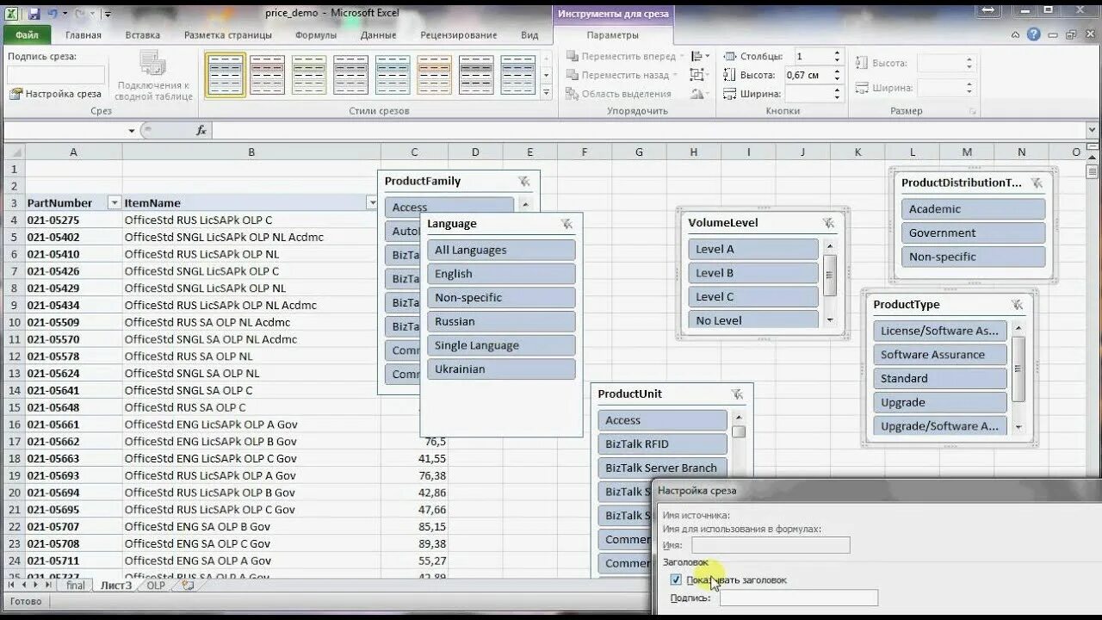The width and height of the screenshot is (1102, 620).
Task: Switch to the Вставка tab
Action: click(142, 35)
